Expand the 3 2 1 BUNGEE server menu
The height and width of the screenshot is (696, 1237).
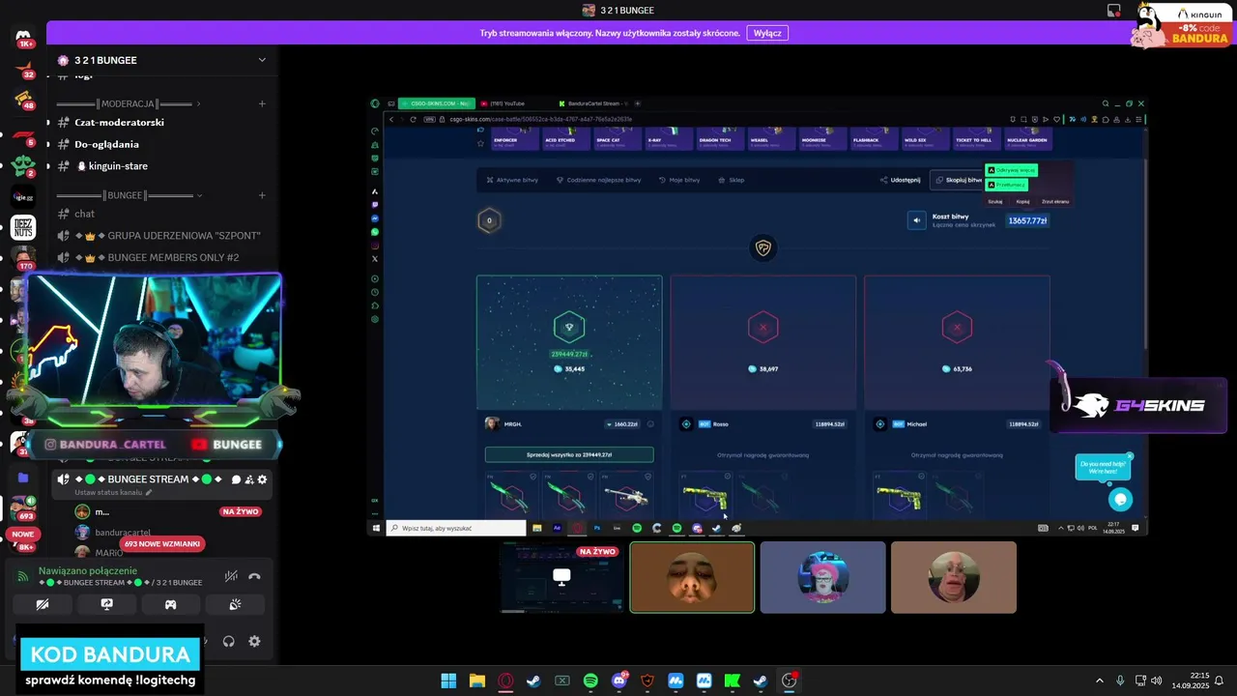tap(262, 60)
